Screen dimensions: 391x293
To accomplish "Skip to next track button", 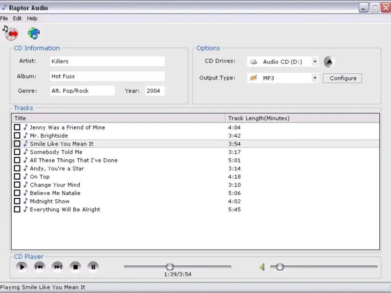I will 57,267.
